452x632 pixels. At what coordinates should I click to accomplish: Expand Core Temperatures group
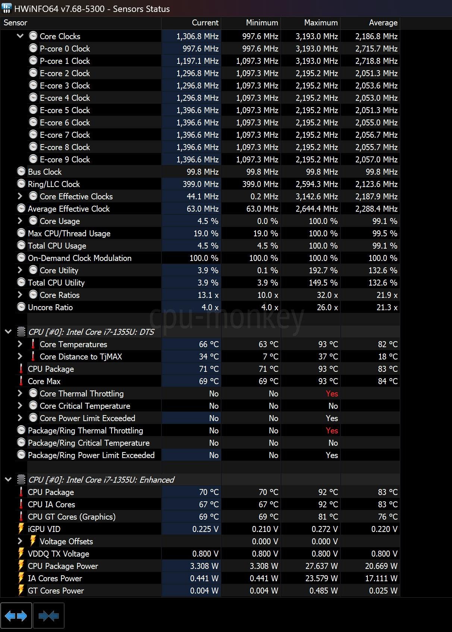(x=20, y=344)
